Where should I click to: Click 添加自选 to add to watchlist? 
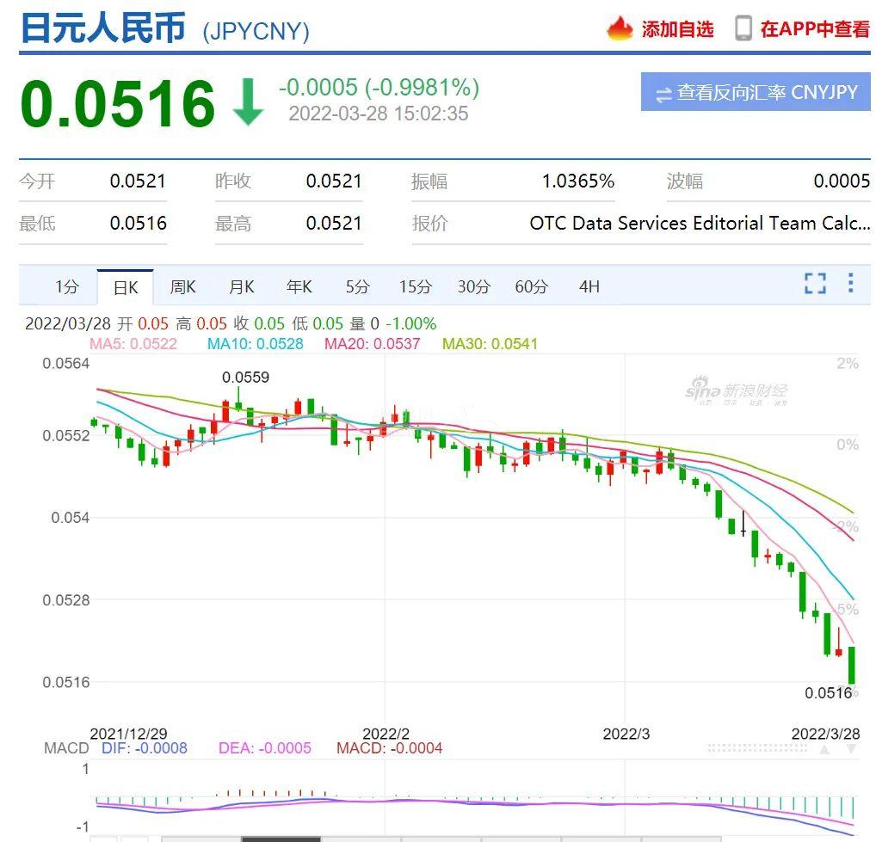pos(677,29)
